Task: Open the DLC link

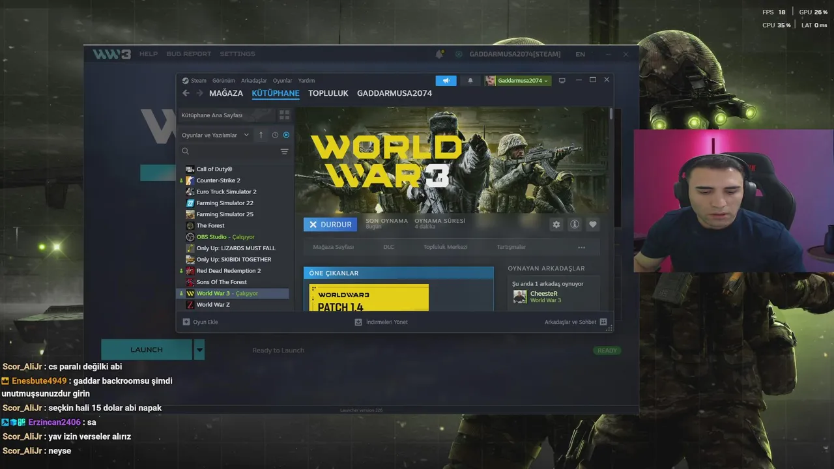Action: pos(389,248)
